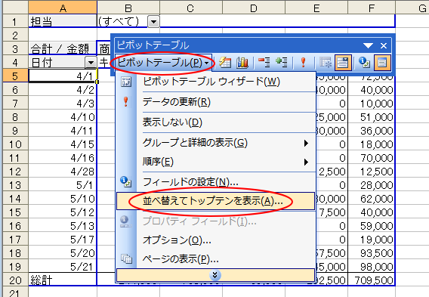Viewport: 429px width, 297px height.
Task: Click the pages icon beside ページの表示
Action: [x=126, y=258]
